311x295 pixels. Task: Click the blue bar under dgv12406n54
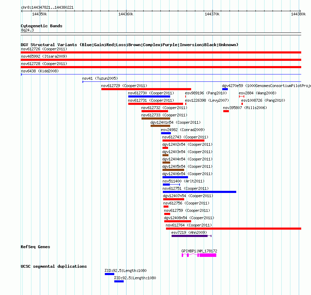(x=175, y=177)
